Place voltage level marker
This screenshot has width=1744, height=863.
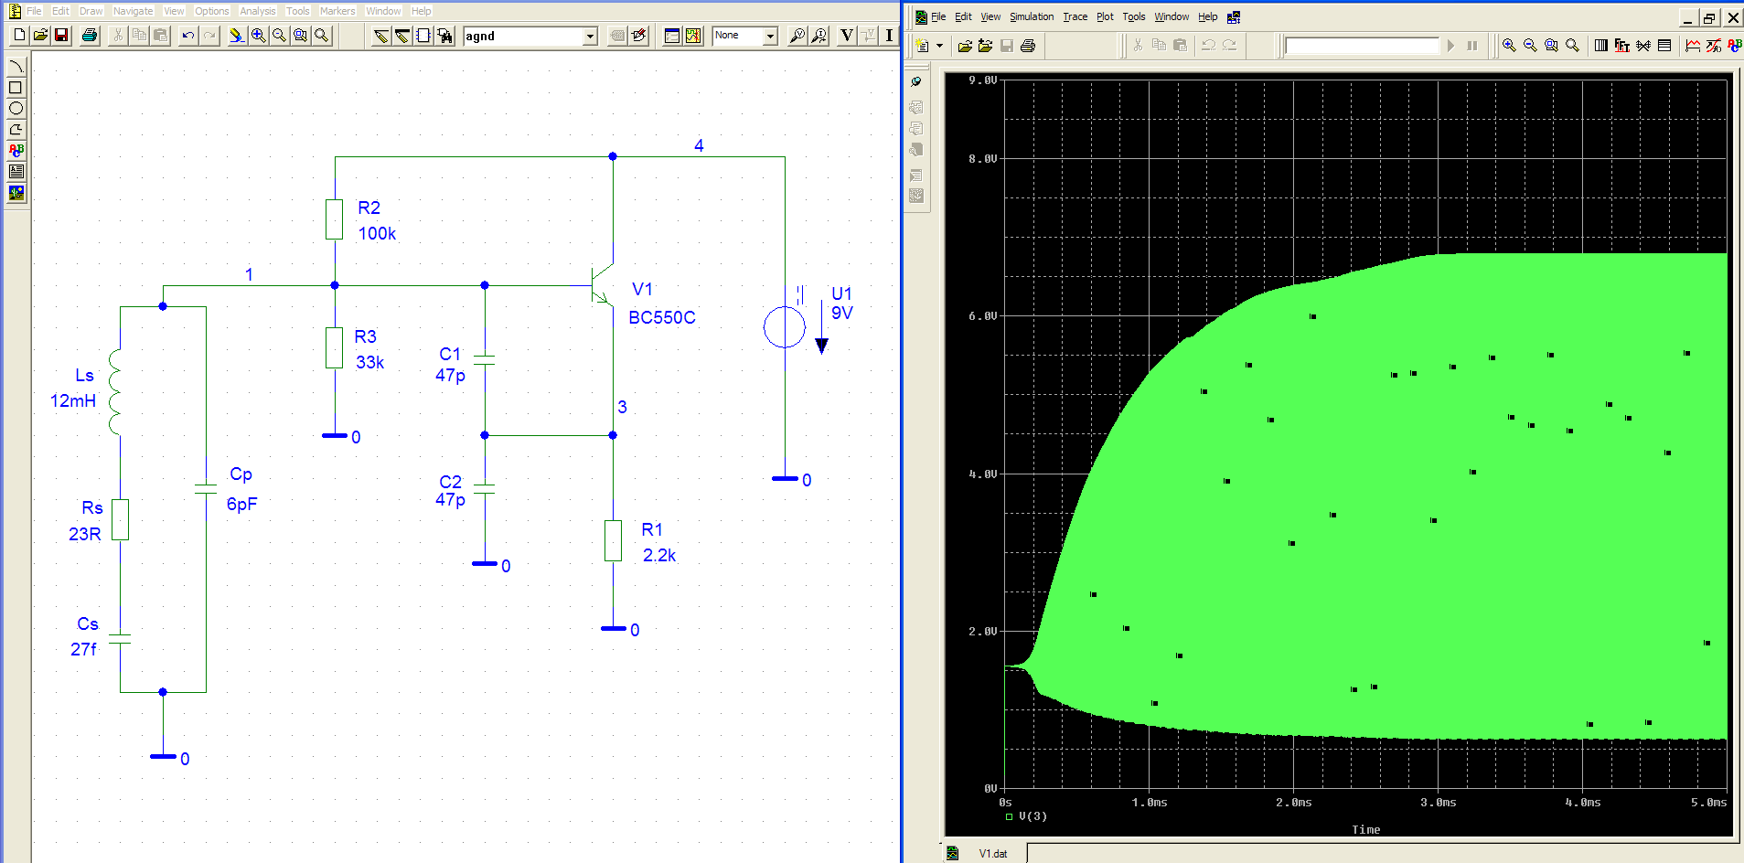pos(797,36)
